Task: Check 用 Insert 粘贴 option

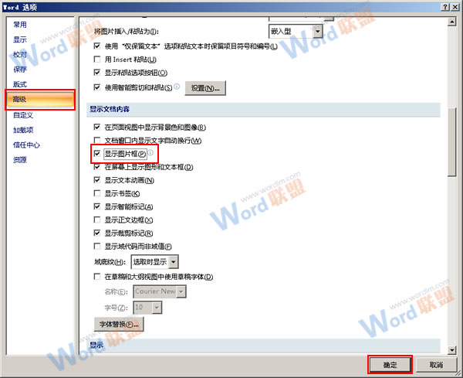Action: tap(97, 60)
